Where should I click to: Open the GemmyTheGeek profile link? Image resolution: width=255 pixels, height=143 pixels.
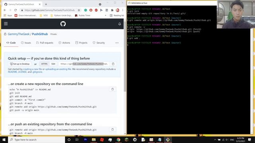(19, 34)
